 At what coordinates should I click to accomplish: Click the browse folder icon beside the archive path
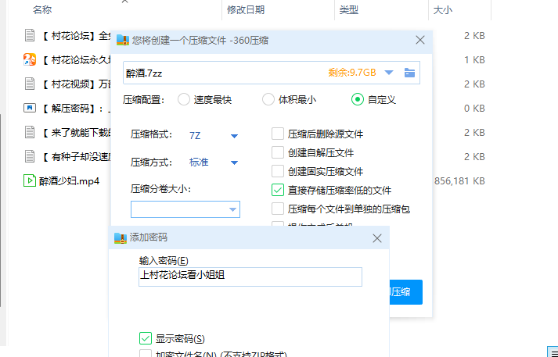pyautogui.click(x=409, y=73)
